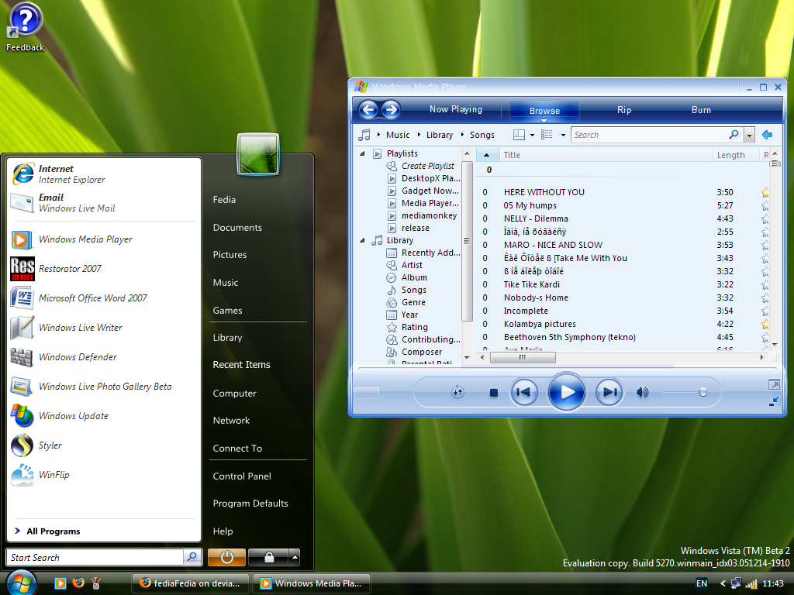Open Windows Live Mail from the Start menu
This screenshot has height=595, width=794.
point(104,203)
